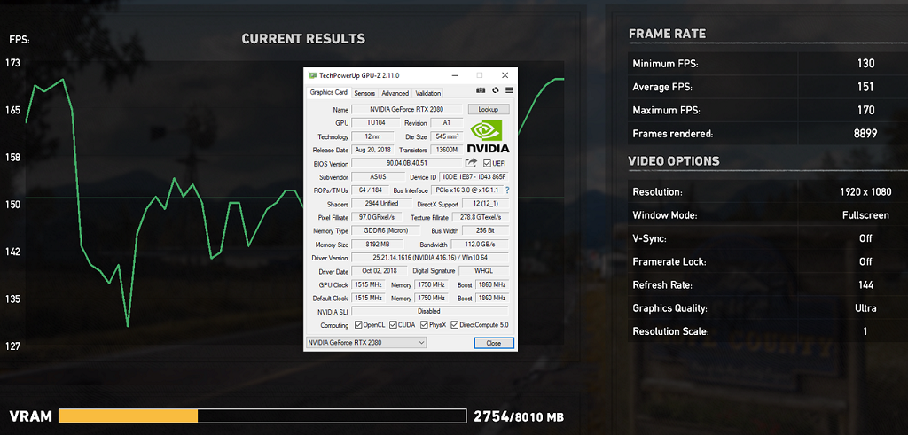
Task: Click the Memory Size field 8192 MB
Action: 377,245
